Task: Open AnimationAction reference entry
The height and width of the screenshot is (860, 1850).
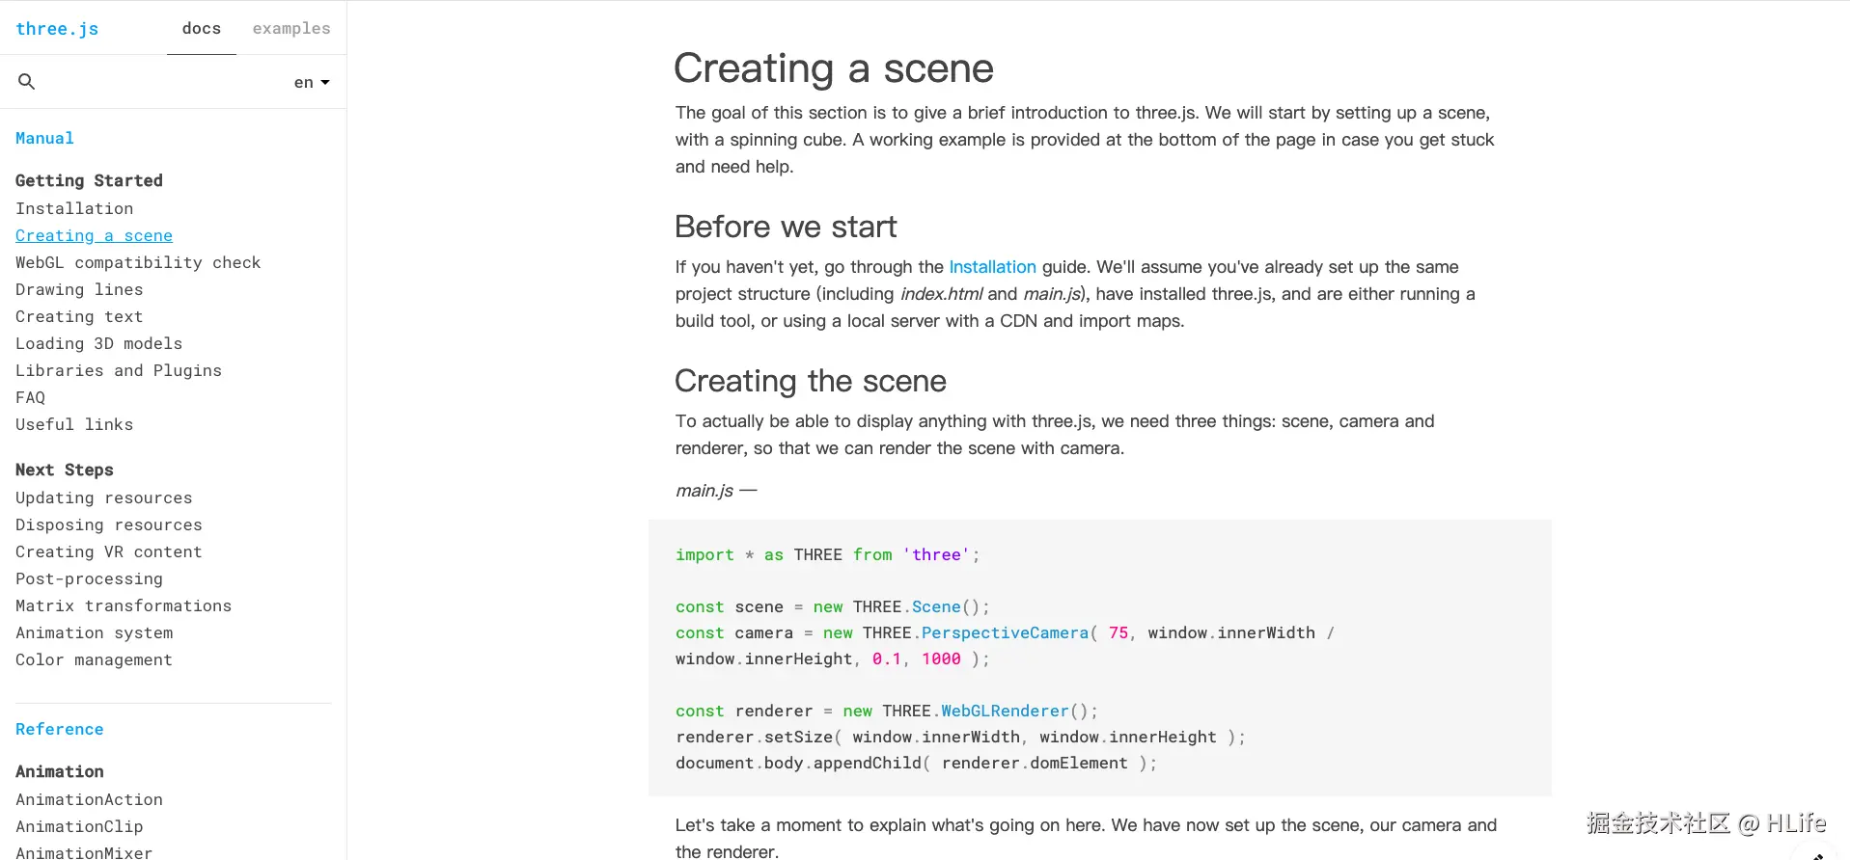Action: click(89, 800)
